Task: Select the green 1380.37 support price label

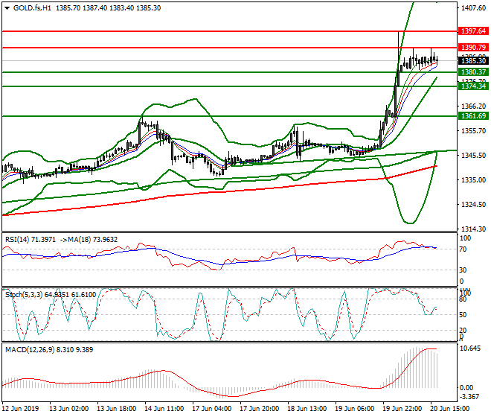Action: point(473,72)
